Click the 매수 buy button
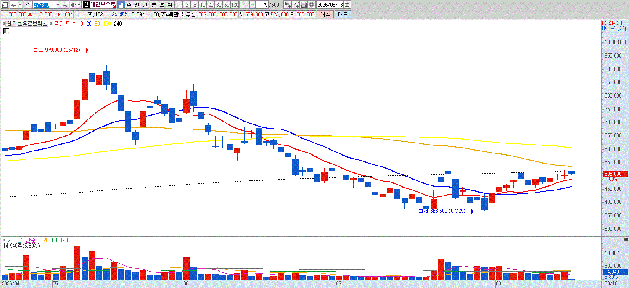 (x=325, y=14)
